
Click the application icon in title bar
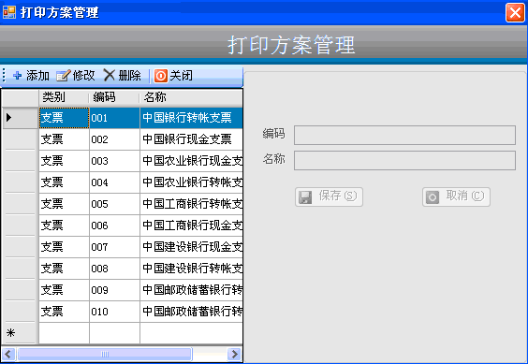point(9,12)
